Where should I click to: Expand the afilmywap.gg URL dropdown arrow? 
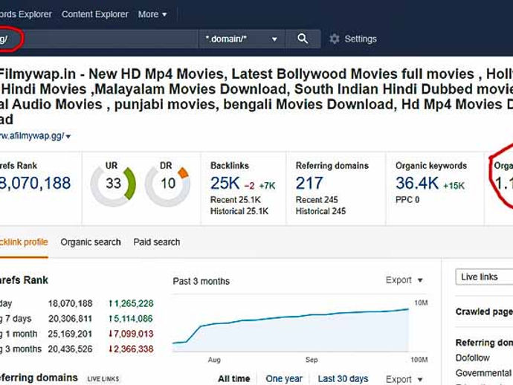[68, 137]
